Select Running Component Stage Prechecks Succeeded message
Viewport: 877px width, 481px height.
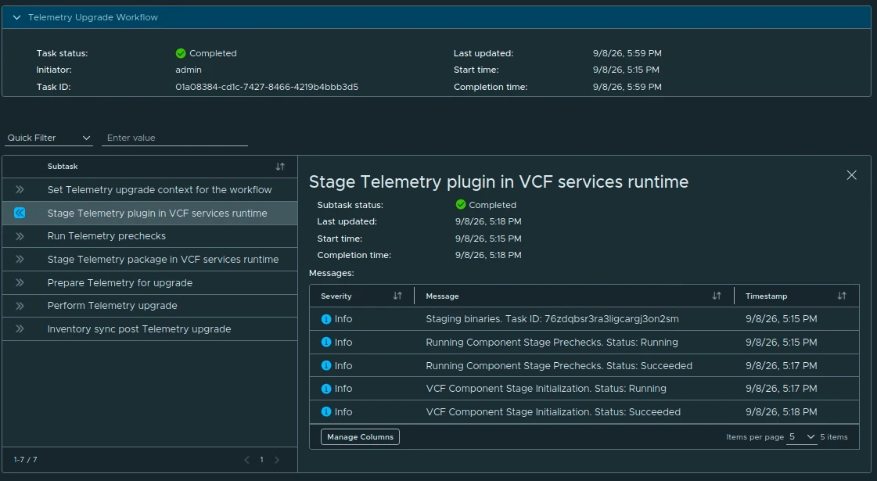pyautogui.click(x=559, y=366)
